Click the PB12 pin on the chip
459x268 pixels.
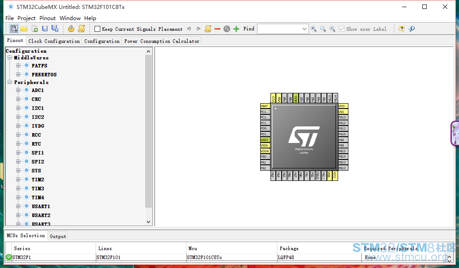tap(343, 168)
